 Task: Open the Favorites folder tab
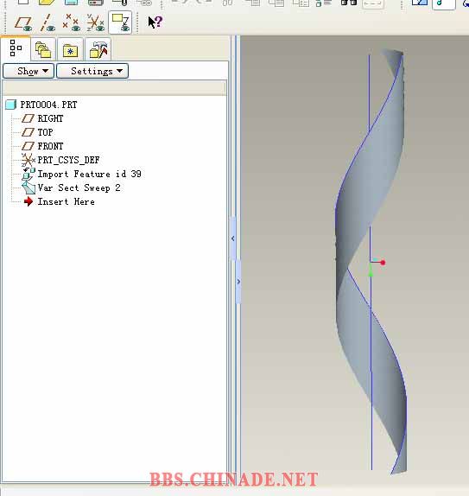70,49
